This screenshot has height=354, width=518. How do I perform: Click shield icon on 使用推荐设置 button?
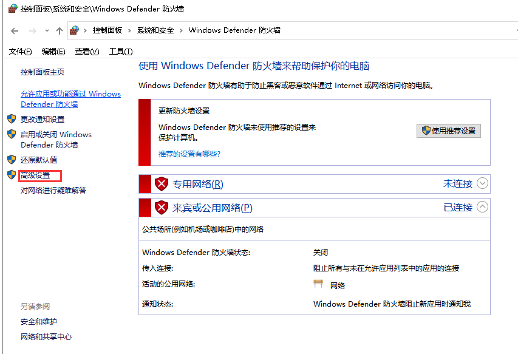coord(426,131)
